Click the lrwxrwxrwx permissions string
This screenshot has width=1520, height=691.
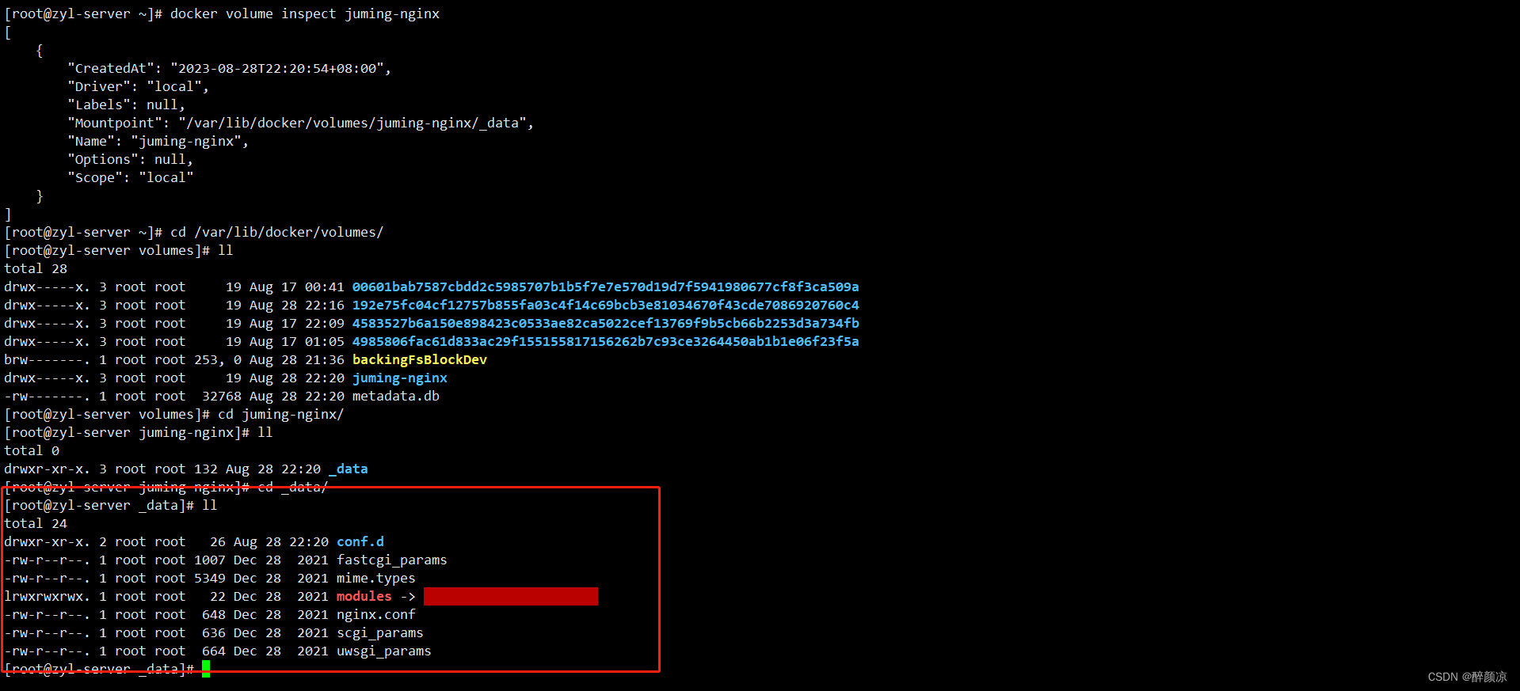[x=47, y=596]
